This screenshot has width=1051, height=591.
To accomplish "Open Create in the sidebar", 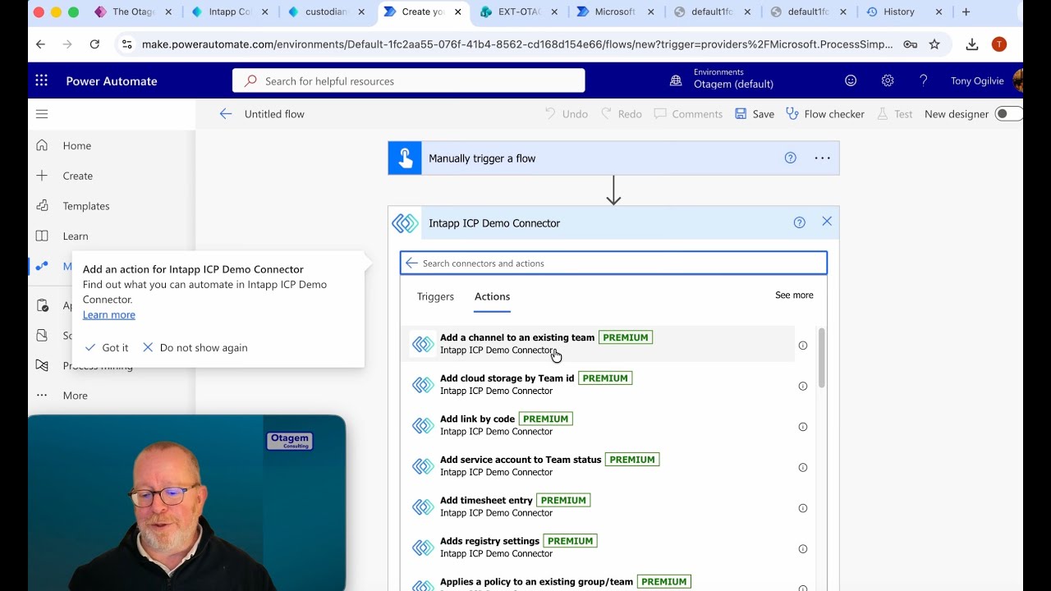I will [78, 176].
